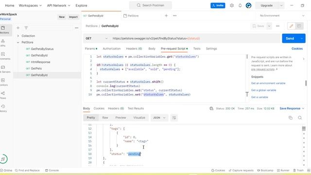Switch to the Authorization tab
The height and width of the screenshot is (175, 311).
pos(112,49)
